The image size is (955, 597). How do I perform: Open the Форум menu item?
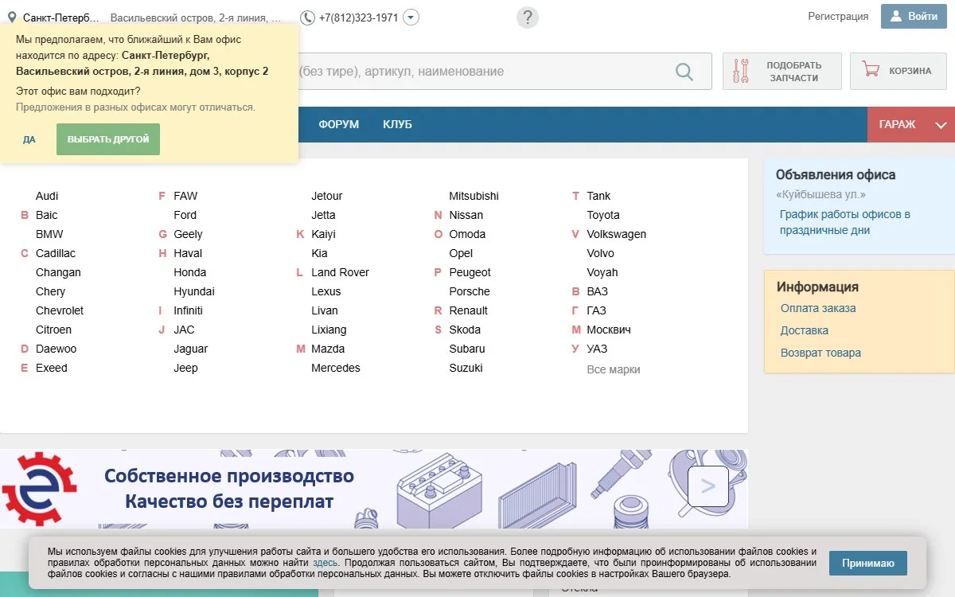click(x=339, y=124)
